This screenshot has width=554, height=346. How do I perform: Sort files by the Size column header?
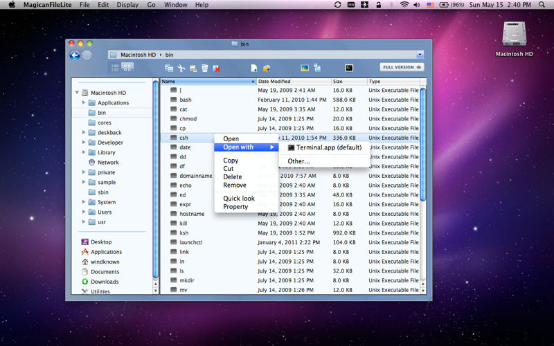coord(349,81)
